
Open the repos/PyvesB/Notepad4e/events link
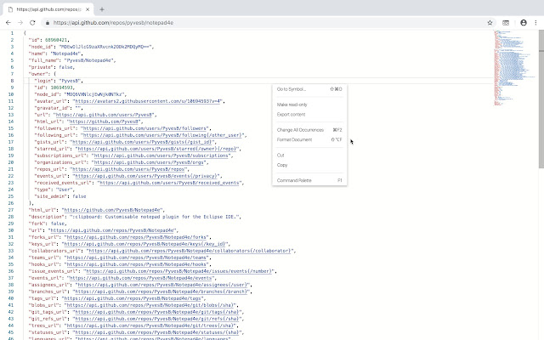(141, 278)
